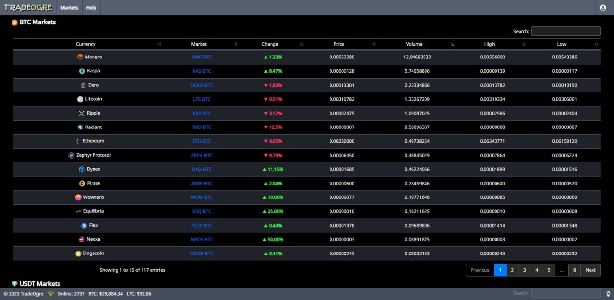Open the XRP-BTC market link
This screenshot has width=614, height=300.
201,114
